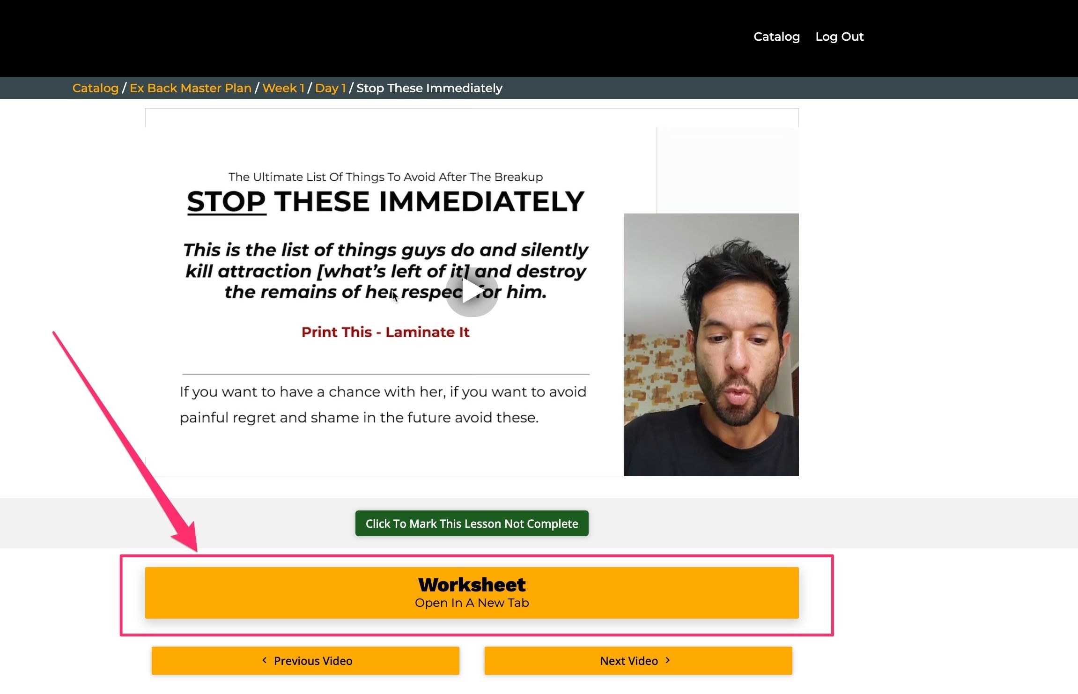Click the 'Open In A New Tab' subtitle
The width and height of the screenshot is (1078, 694).
click(x=472, y=603)
